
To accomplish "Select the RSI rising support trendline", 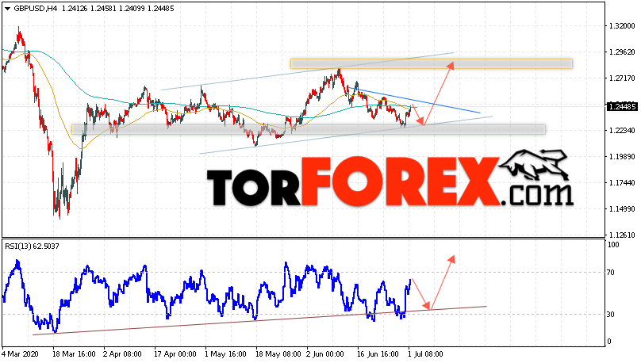I will point(259,320).
